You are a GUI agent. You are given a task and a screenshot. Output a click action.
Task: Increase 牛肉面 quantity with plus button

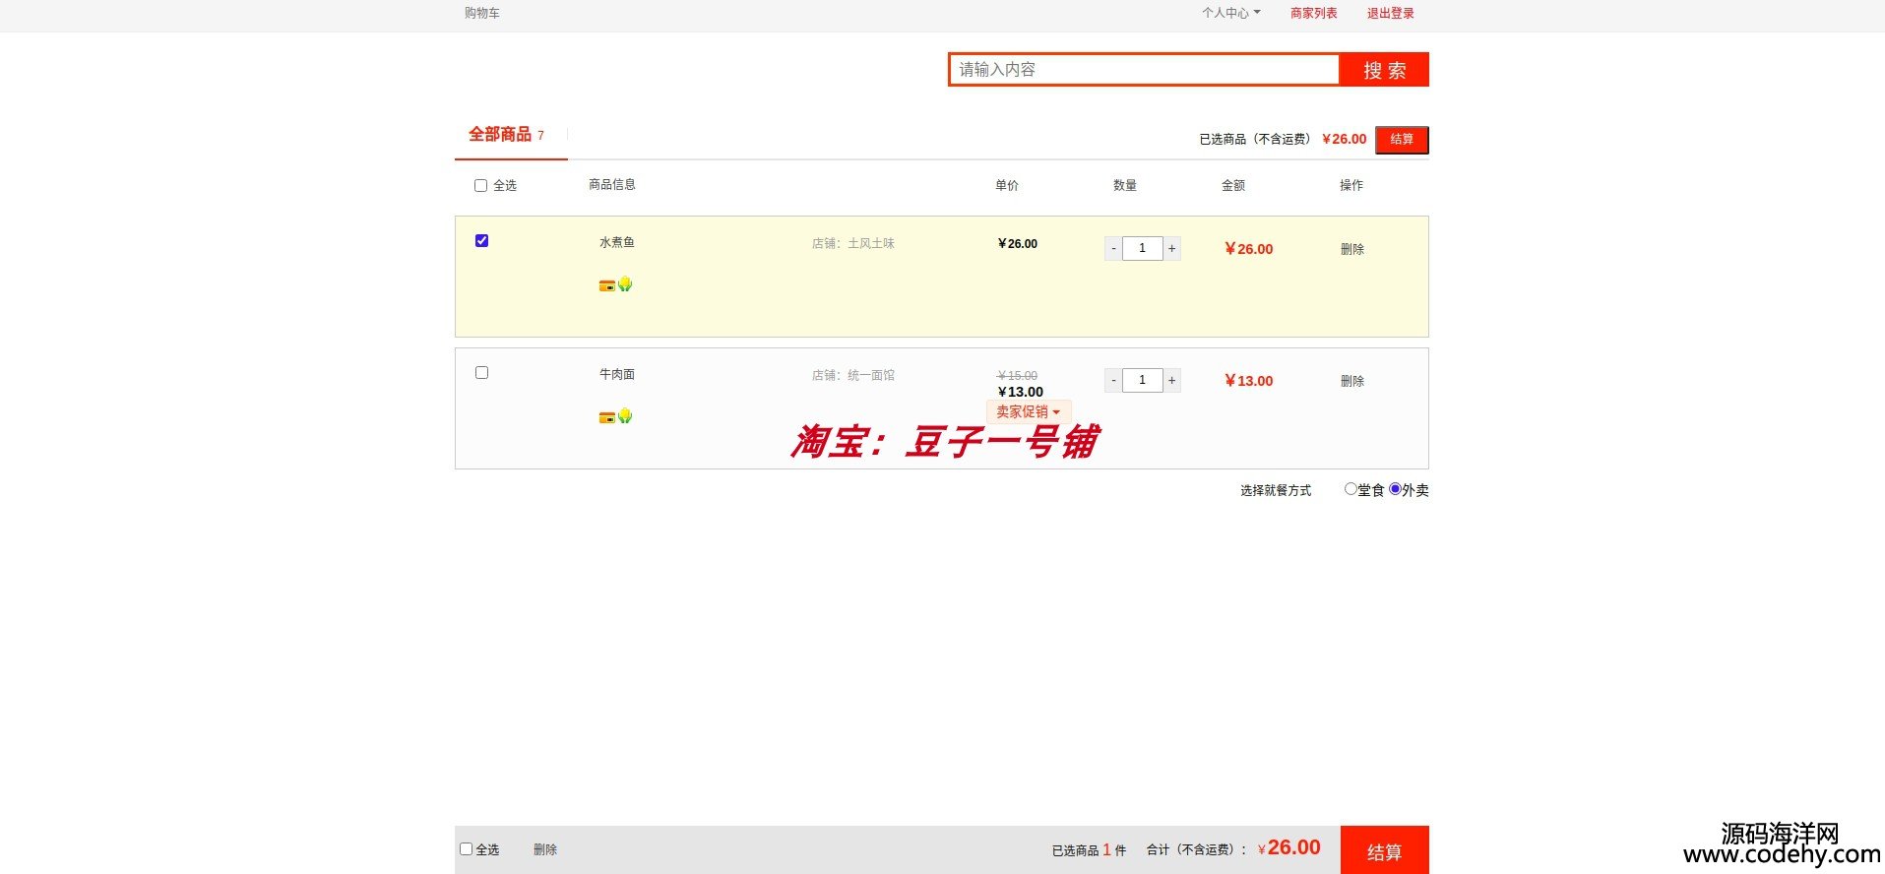pos(1171,380)
